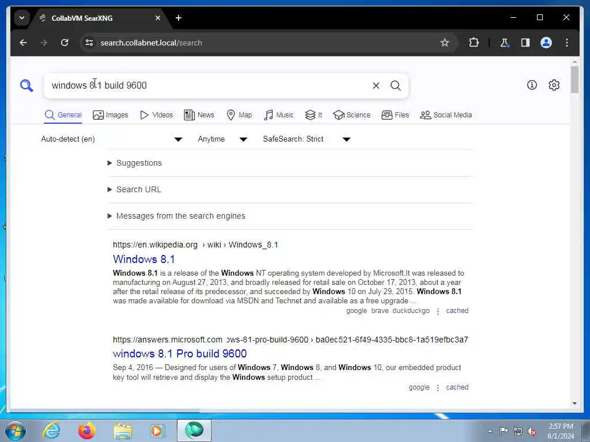Viewport: 590px width, 442px height.
Task: Switch to the Videos category
Action: click(157, 115)
